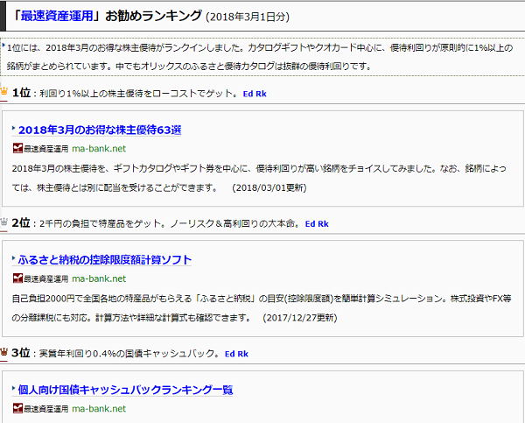Click ma-bank.net under 個人向け国債キャッシュバックランキング一覧
This screenshot has height=423, width=525.
point(99,409)
